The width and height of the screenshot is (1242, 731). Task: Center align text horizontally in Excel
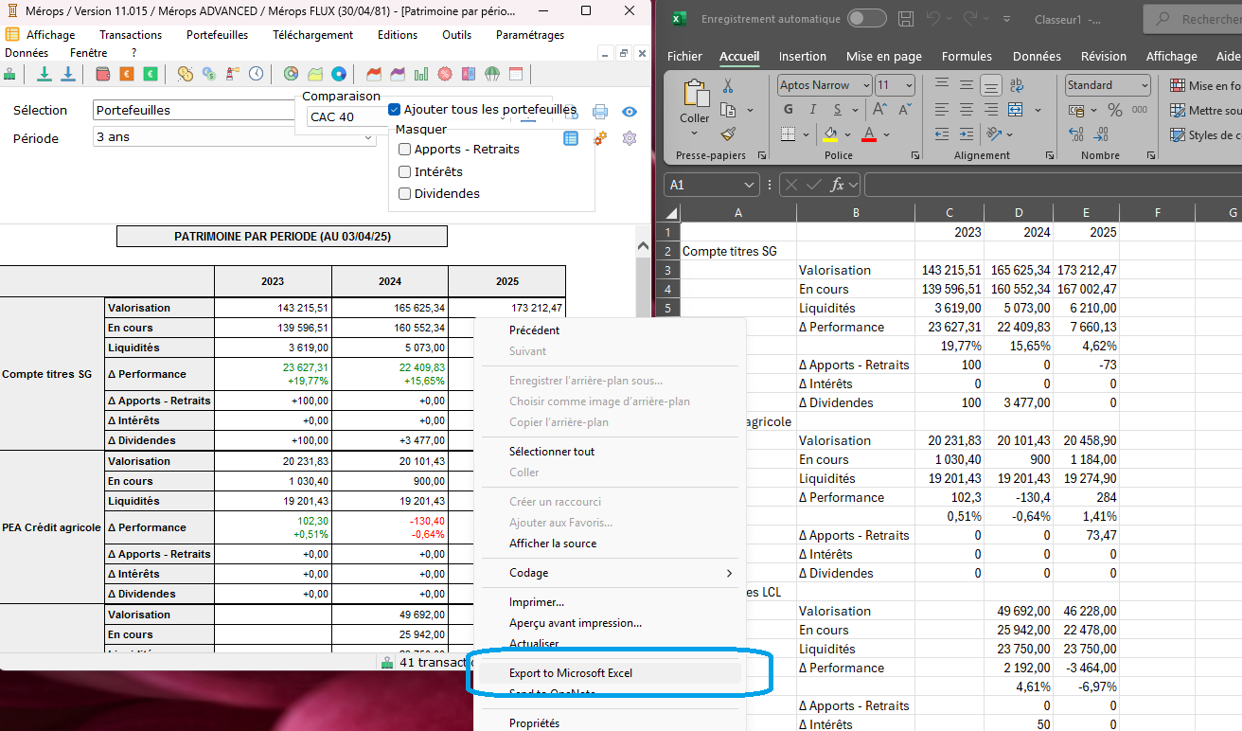coord(966,110)
